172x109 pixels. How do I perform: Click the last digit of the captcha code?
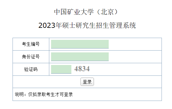pos(88,69)
